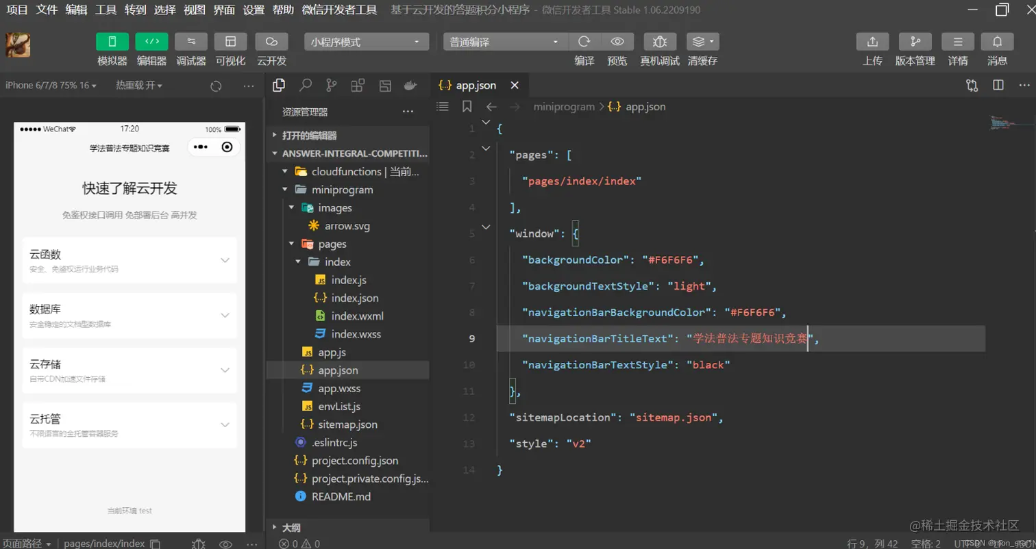Collapse the cloudfunctions folder
Image resolution: width=1036 pixels, height=549 pixels.
[348, 171]
